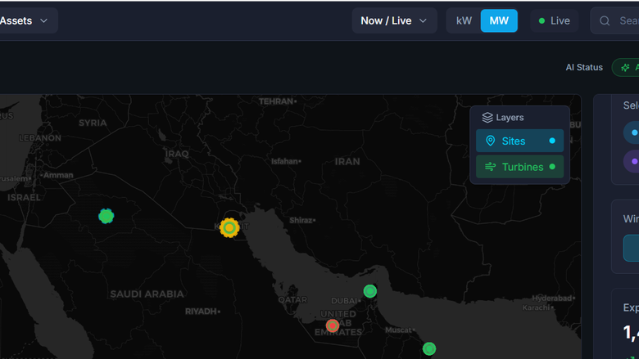Screen dimensions: 639x359
Task: Click the QATAR map label
Action: (292, 300)
